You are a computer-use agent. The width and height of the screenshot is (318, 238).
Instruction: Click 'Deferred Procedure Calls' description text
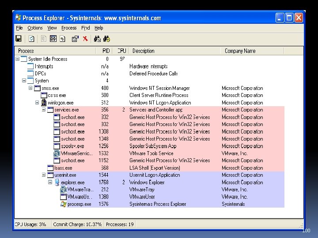(x=154, y=74)
